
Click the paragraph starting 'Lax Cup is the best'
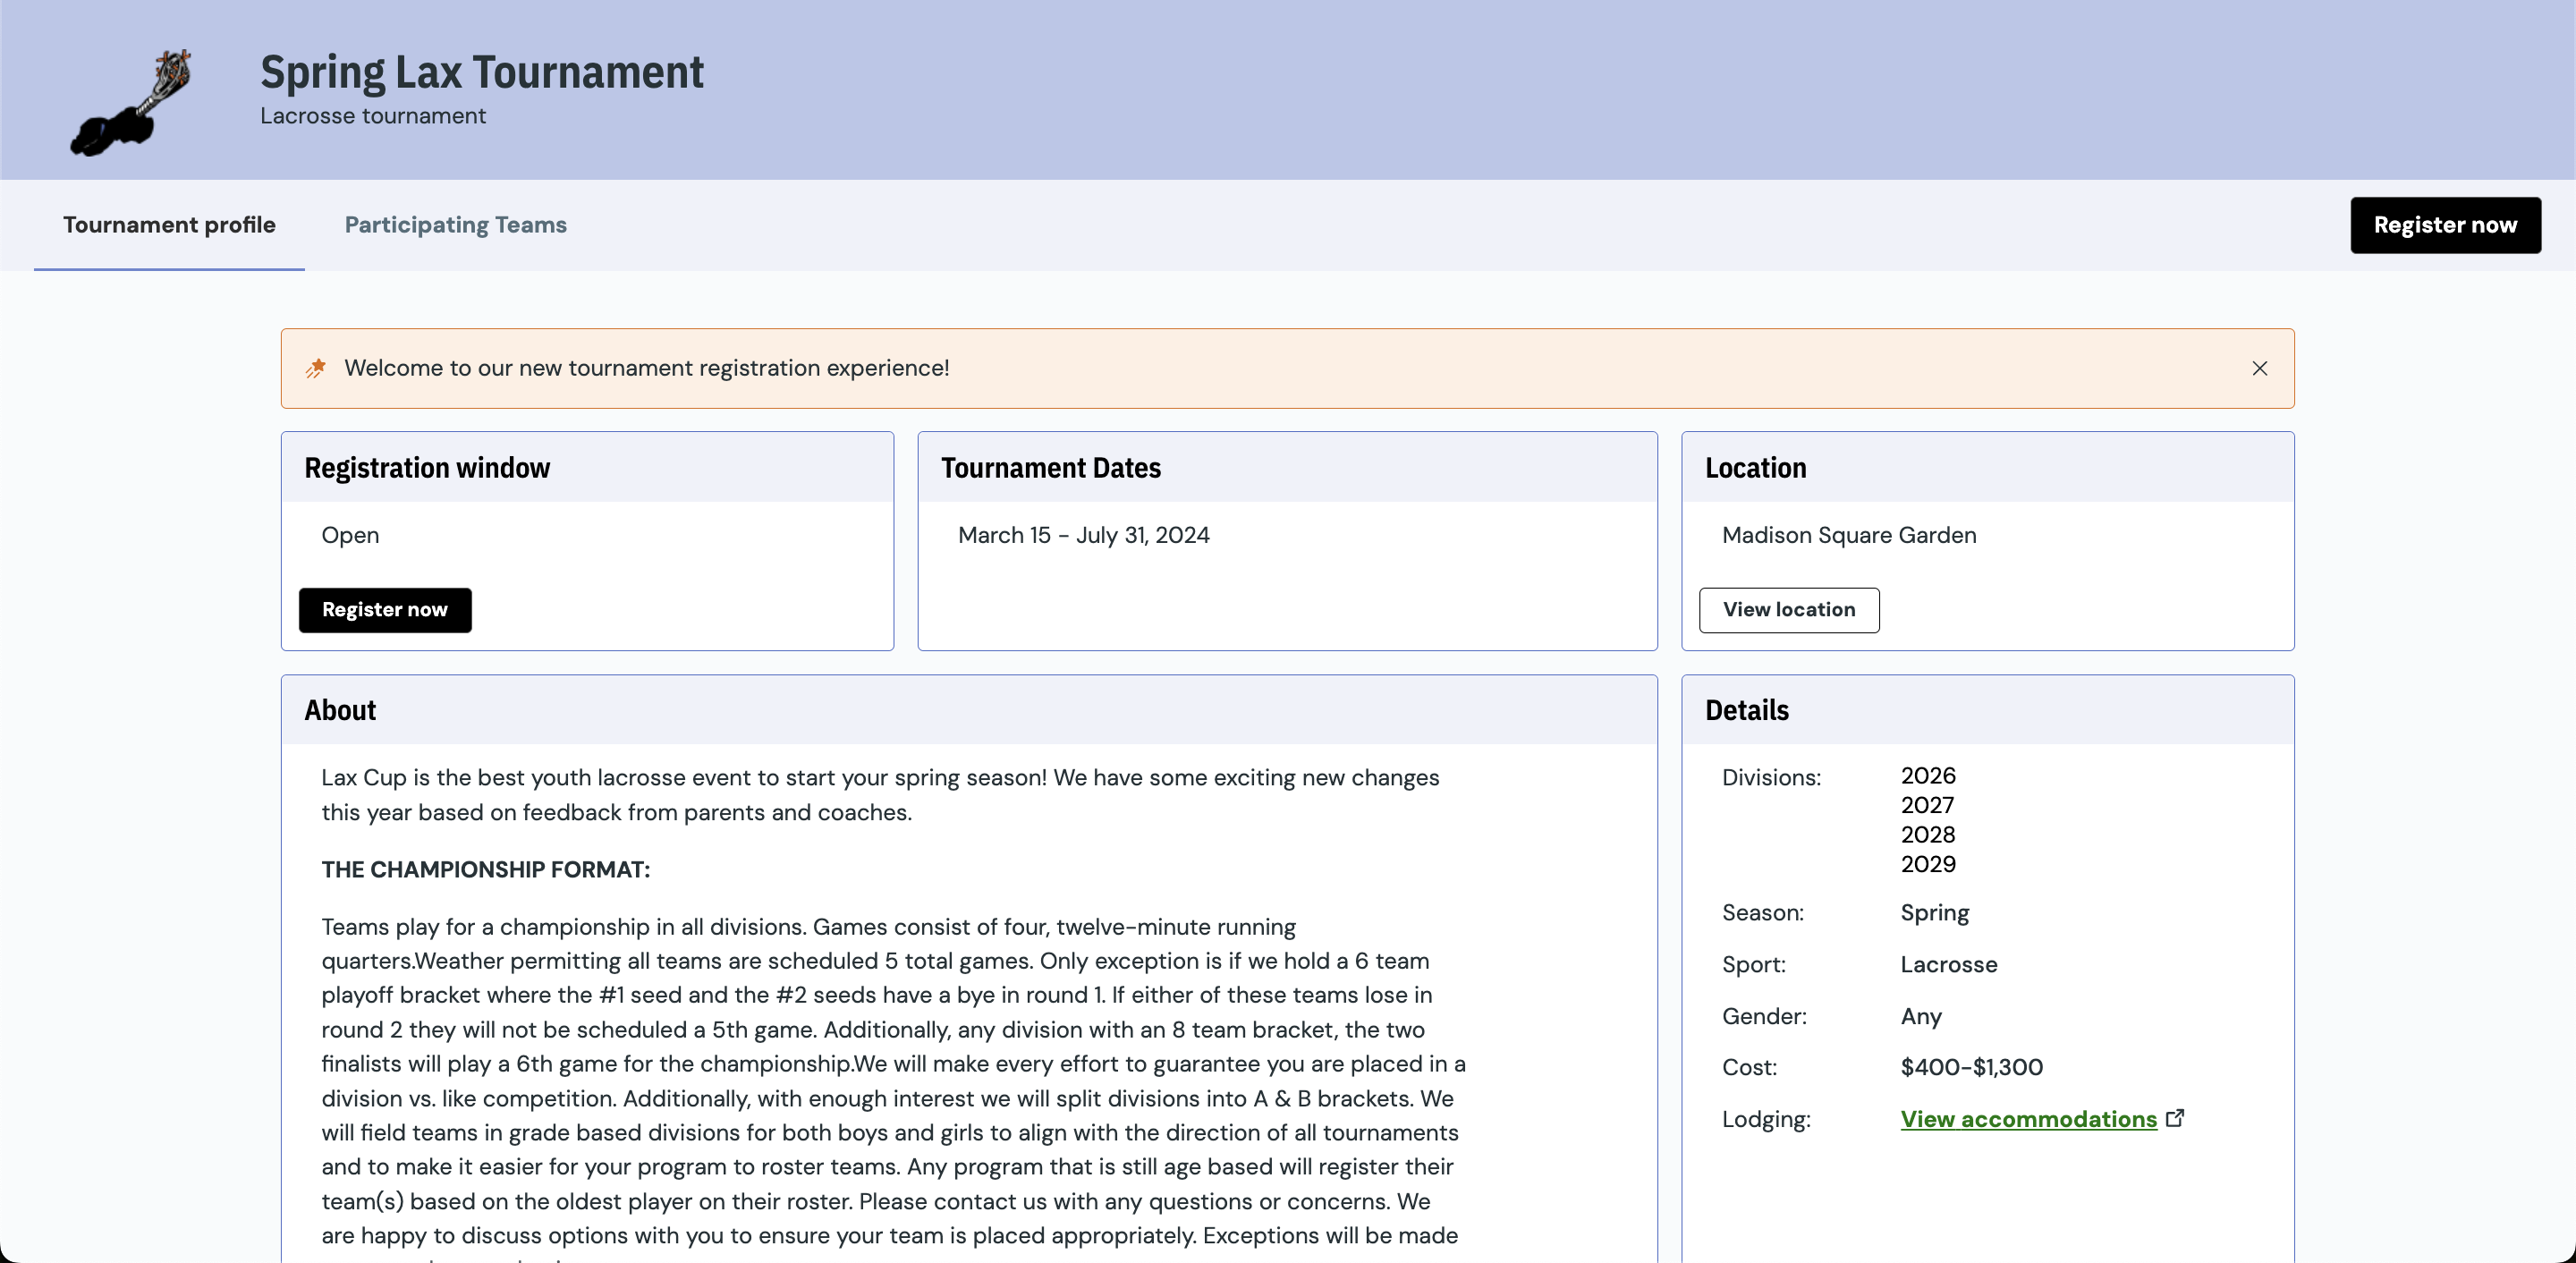point(880,795)
